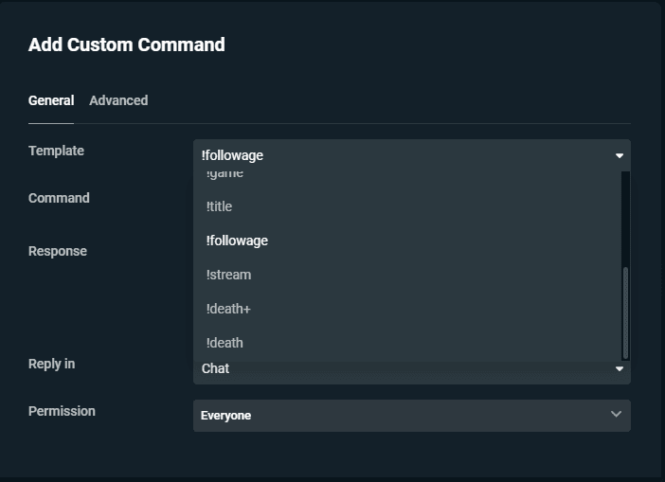Click the Permission field label
This screenshot has width=665, height=482.
pos(62,411)
